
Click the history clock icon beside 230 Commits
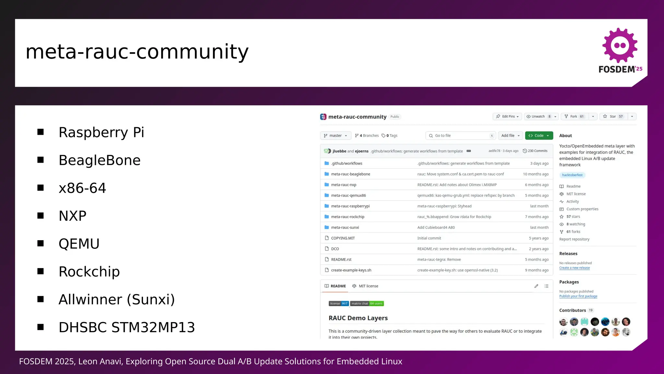pyautogui.click(x=525, y=151)
